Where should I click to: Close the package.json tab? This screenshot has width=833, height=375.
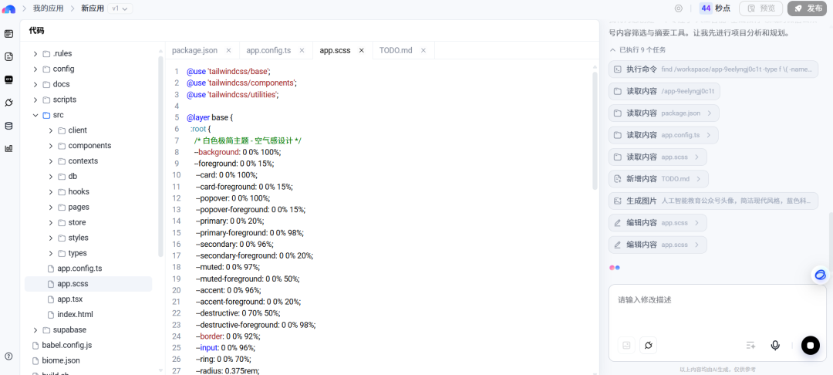228,50
